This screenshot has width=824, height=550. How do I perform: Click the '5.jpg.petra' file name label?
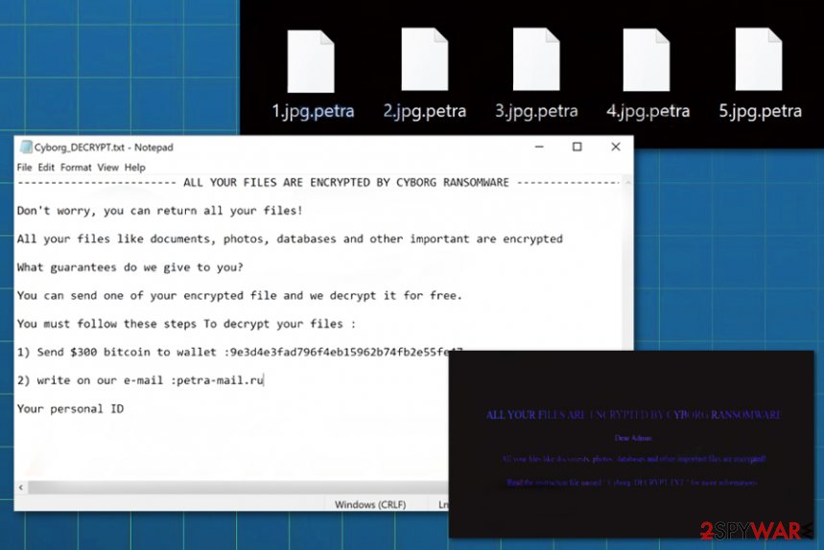point(760,111)
